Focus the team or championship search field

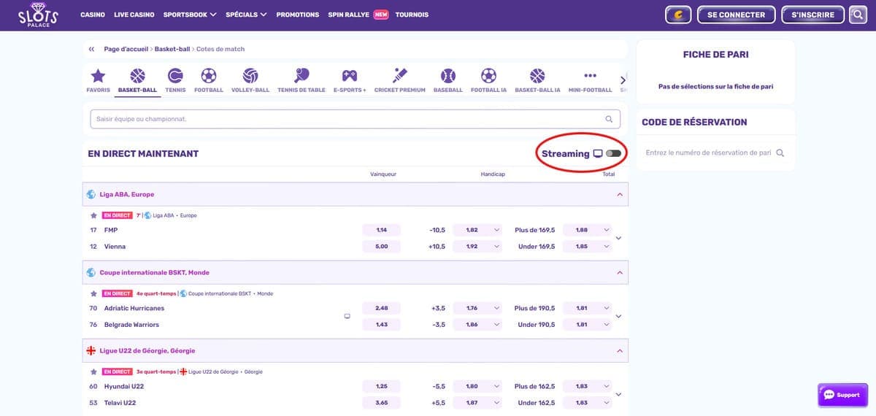point(355,119)
